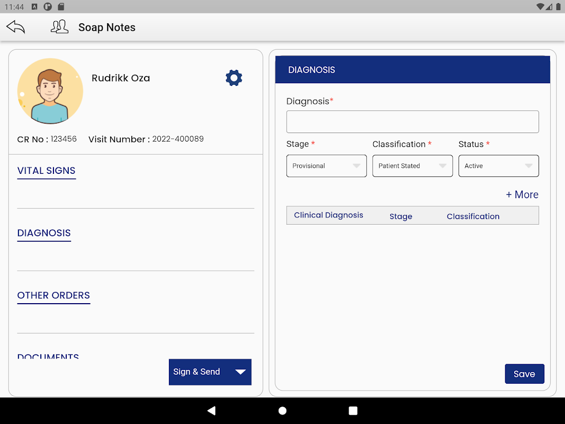Tap Android recent apps square
The image size is (565, 424).
point(353,411)
